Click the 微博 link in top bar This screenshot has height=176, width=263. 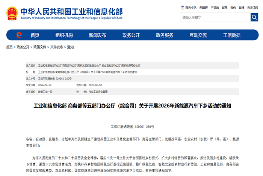coord(242,8)
